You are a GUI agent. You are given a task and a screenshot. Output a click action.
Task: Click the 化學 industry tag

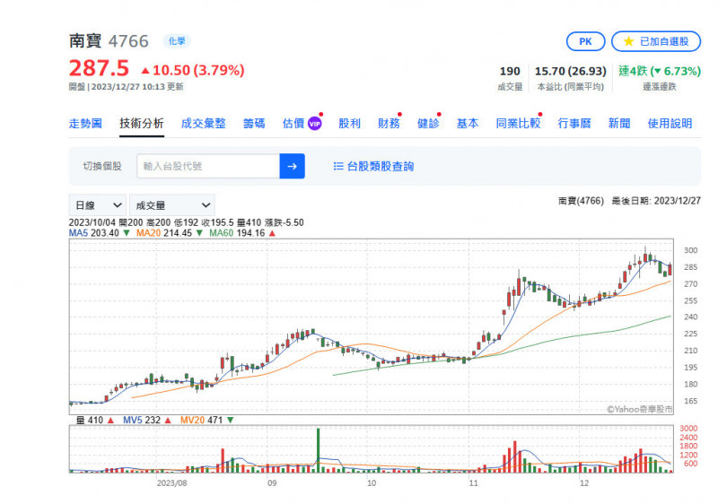click(x=177, y=41)
